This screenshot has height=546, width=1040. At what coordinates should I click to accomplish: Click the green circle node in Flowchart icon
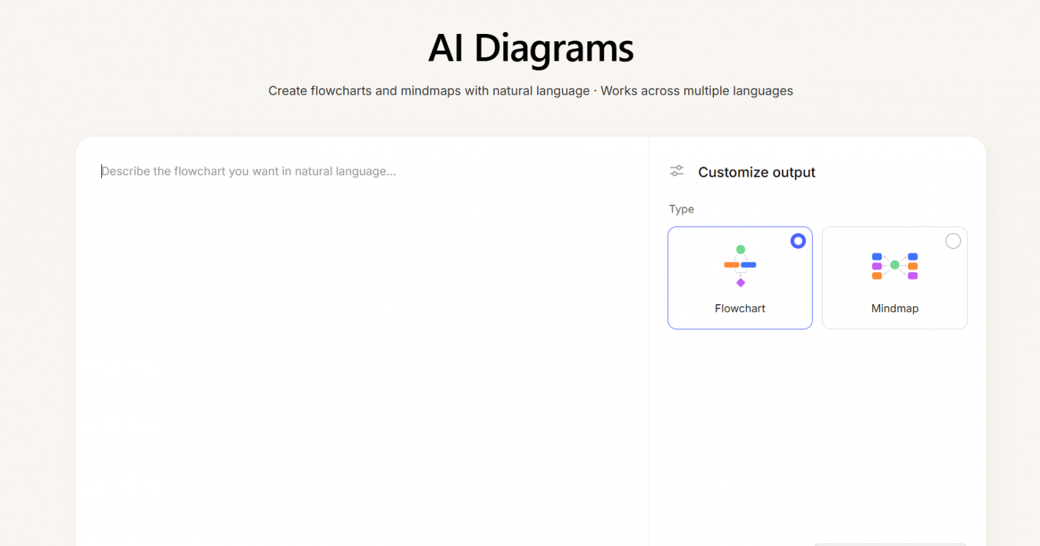click(741, 249)
